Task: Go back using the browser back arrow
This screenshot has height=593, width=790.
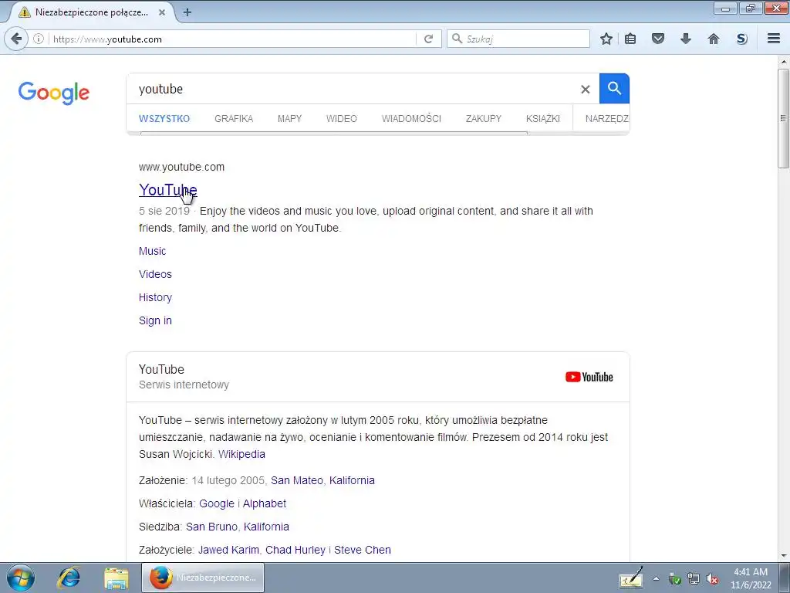Action: 16,39
